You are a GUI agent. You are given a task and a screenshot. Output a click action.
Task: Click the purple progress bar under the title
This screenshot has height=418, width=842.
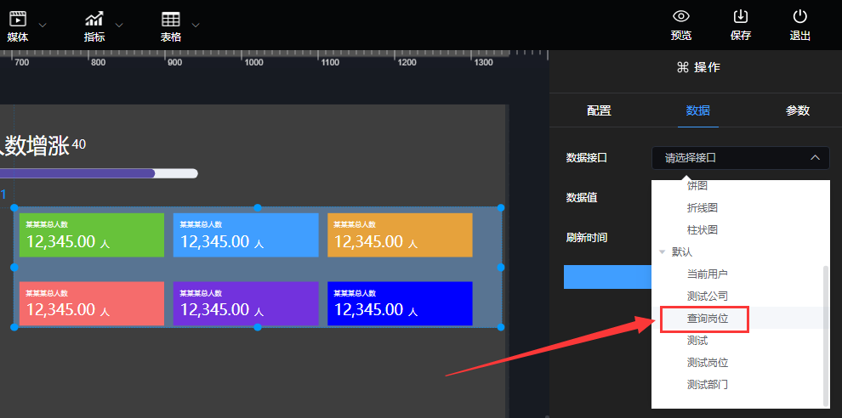[x=81, y=173]
